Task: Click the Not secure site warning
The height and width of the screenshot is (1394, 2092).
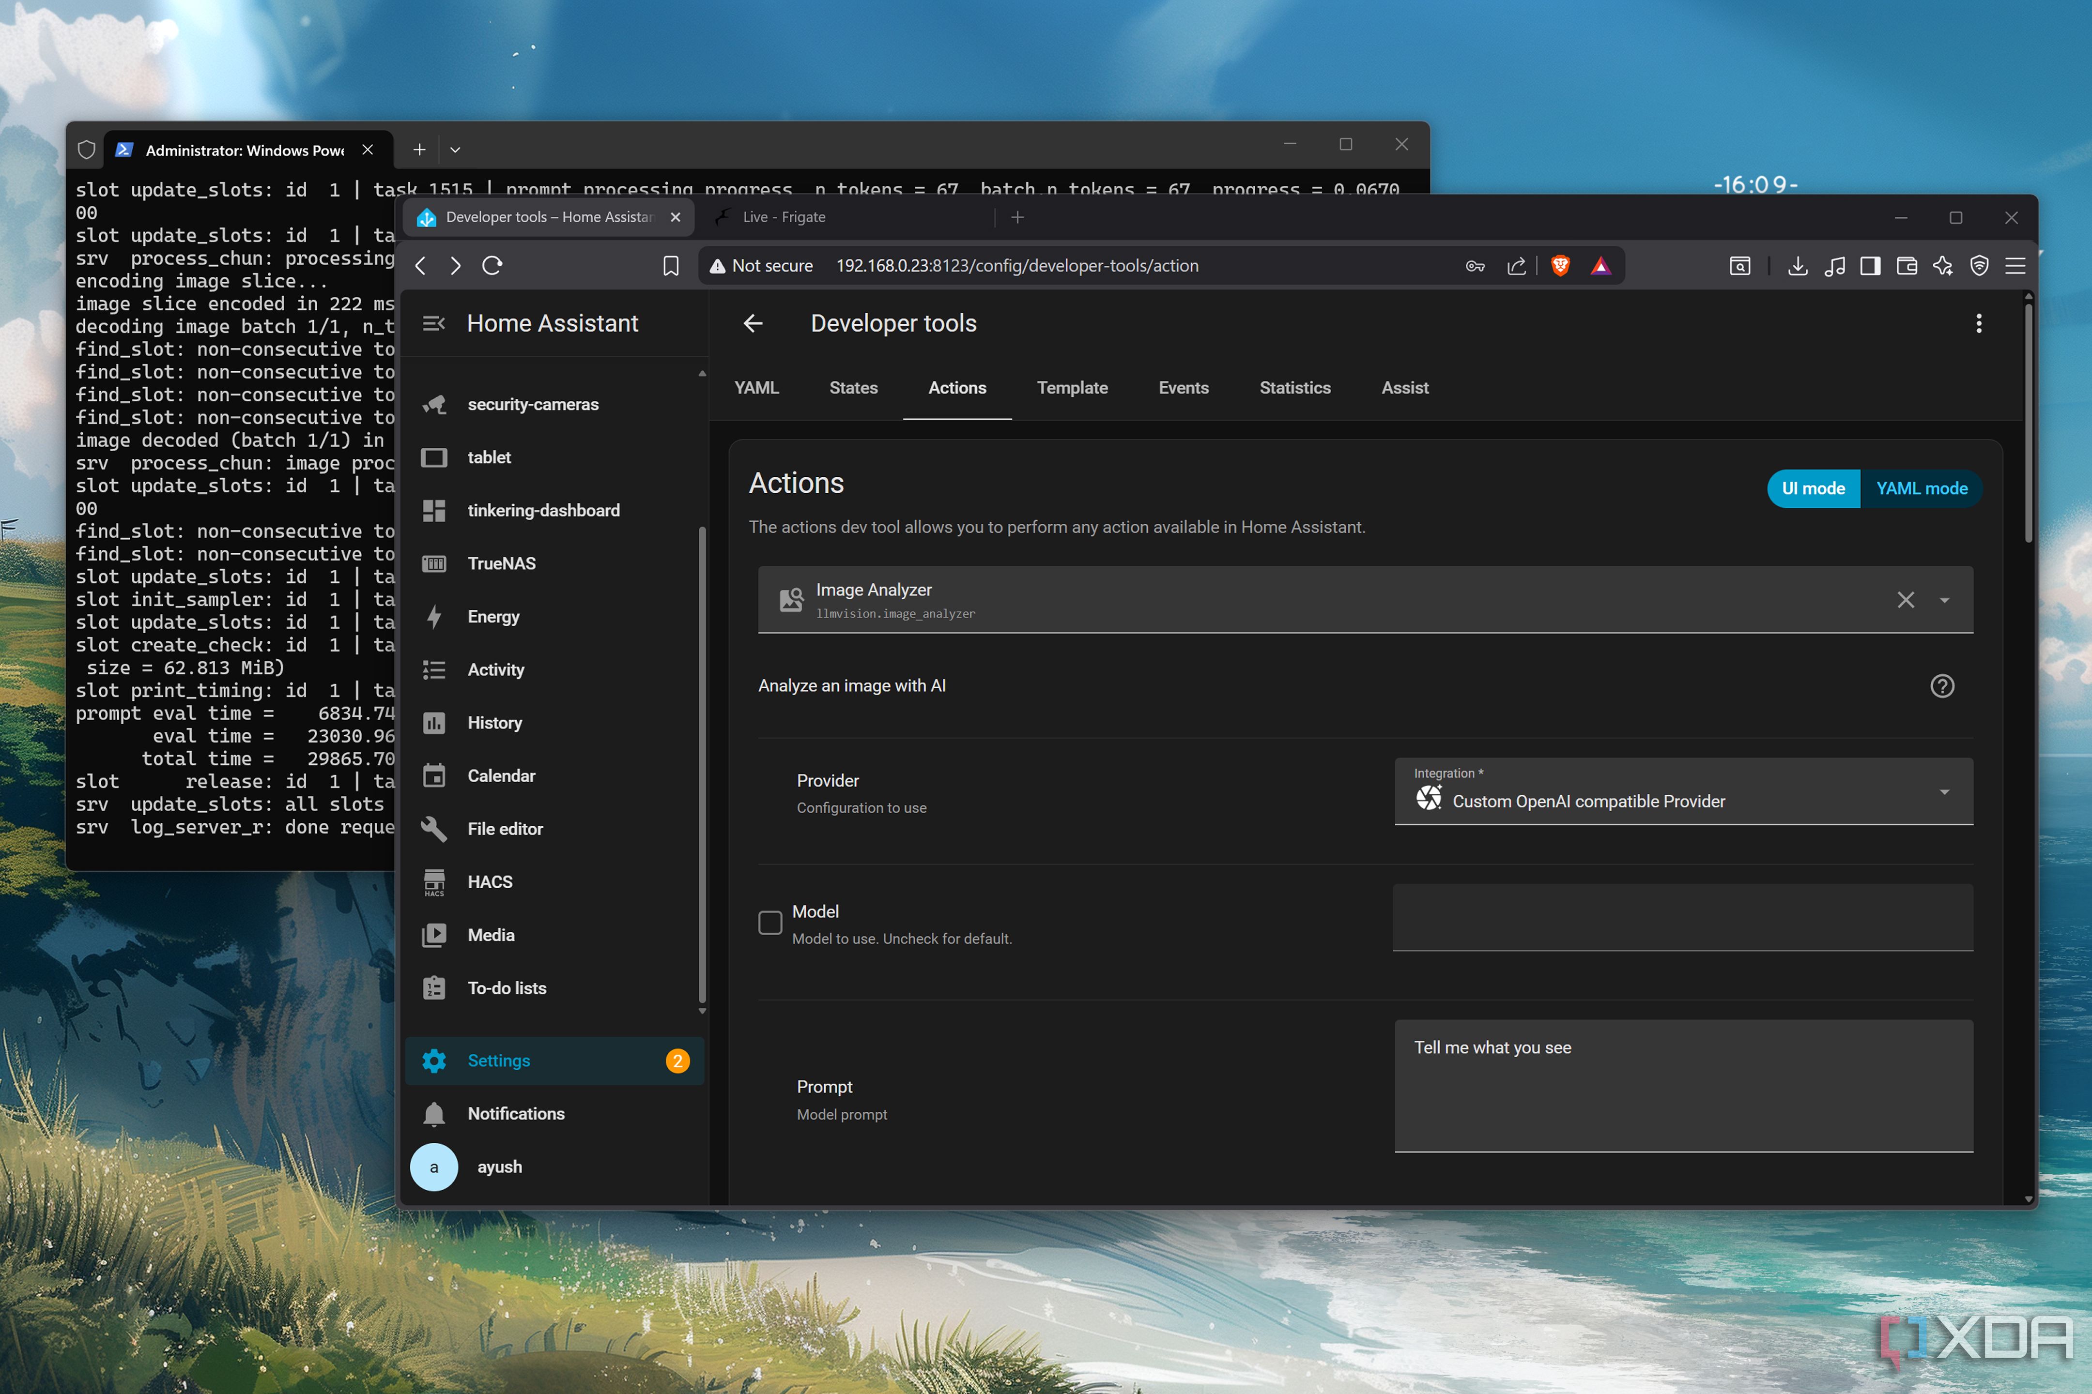Action: pos(761,266)
